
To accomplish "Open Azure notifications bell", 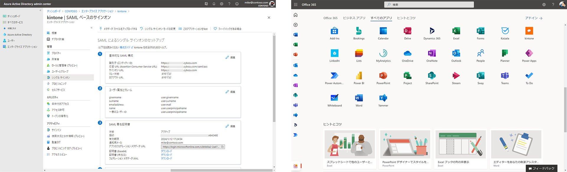I will [214, 4].
